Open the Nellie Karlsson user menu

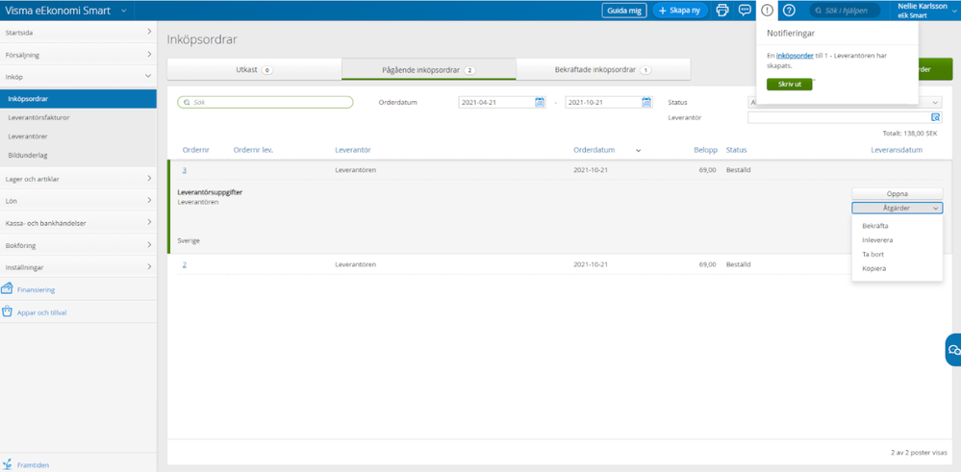[x=925, y=11]
